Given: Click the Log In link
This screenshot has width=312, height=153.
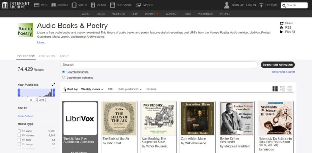Looking at the screenshot, I should click(251, 5).
